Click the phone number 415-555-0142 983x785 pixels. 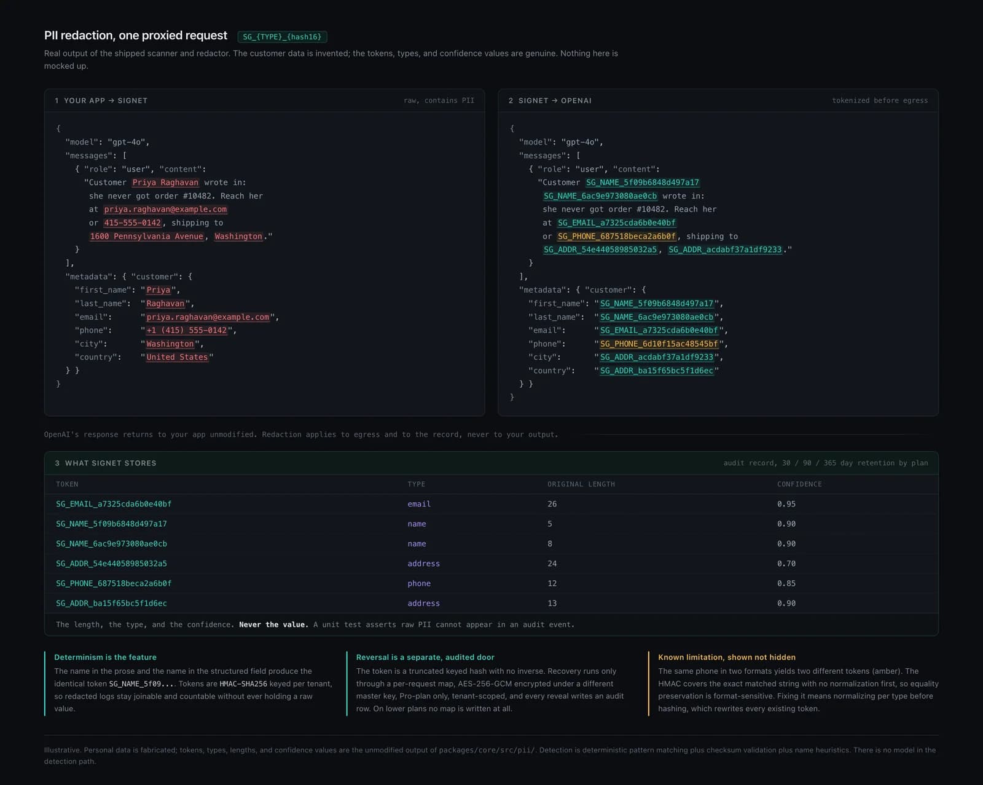click(133, 223)
